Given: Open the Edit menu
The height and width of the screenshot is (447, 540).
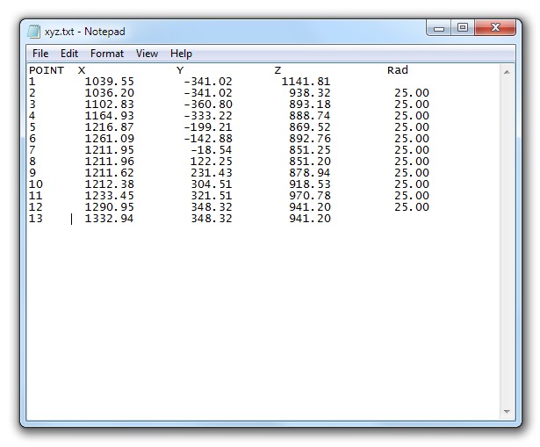Looking at the screenshot, I should click(69, 54).
